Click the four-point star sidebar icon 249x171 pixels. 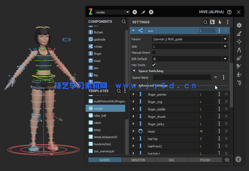click(x=239, y=42)
